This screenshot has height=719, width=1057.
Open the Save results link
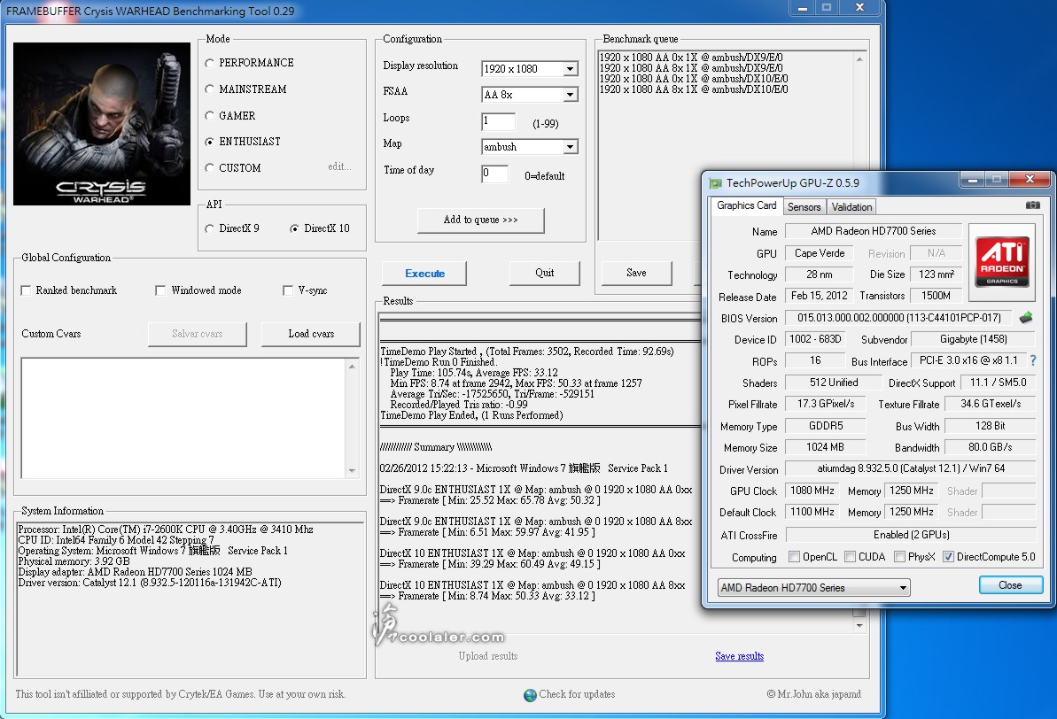[x=740, y=656]
